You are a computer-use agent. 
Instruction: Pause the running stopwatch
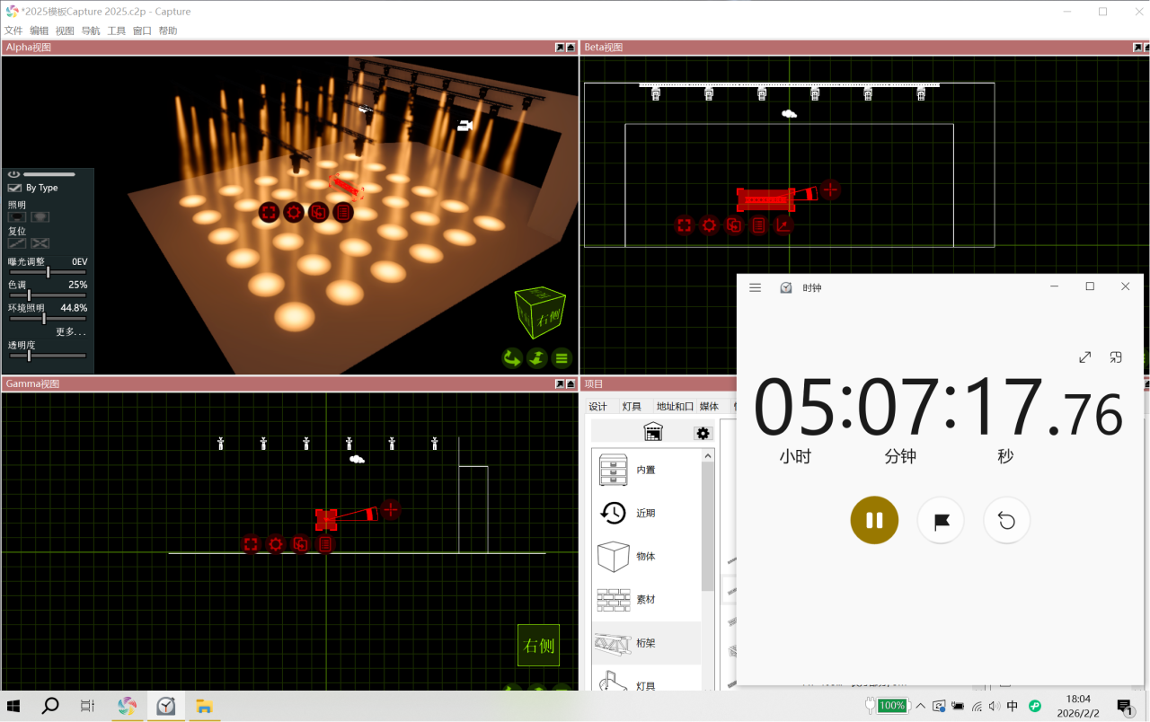[874, 521]
